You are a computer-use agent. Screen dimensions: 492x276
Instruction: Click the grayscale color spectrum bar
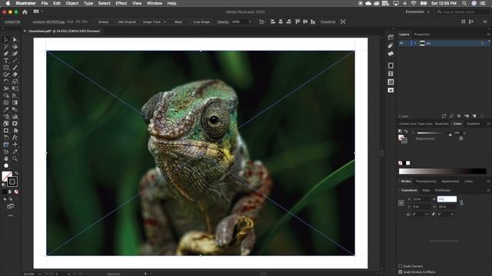coord(442,171)
